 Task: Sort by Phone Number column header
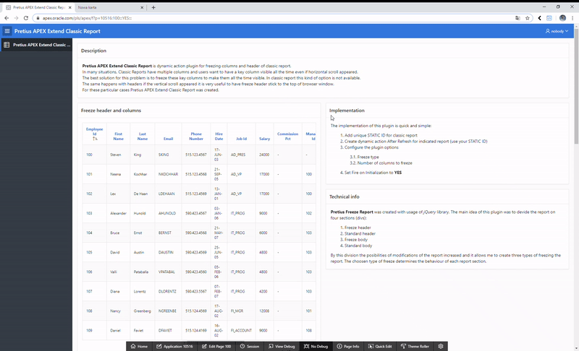coord(196,136)
